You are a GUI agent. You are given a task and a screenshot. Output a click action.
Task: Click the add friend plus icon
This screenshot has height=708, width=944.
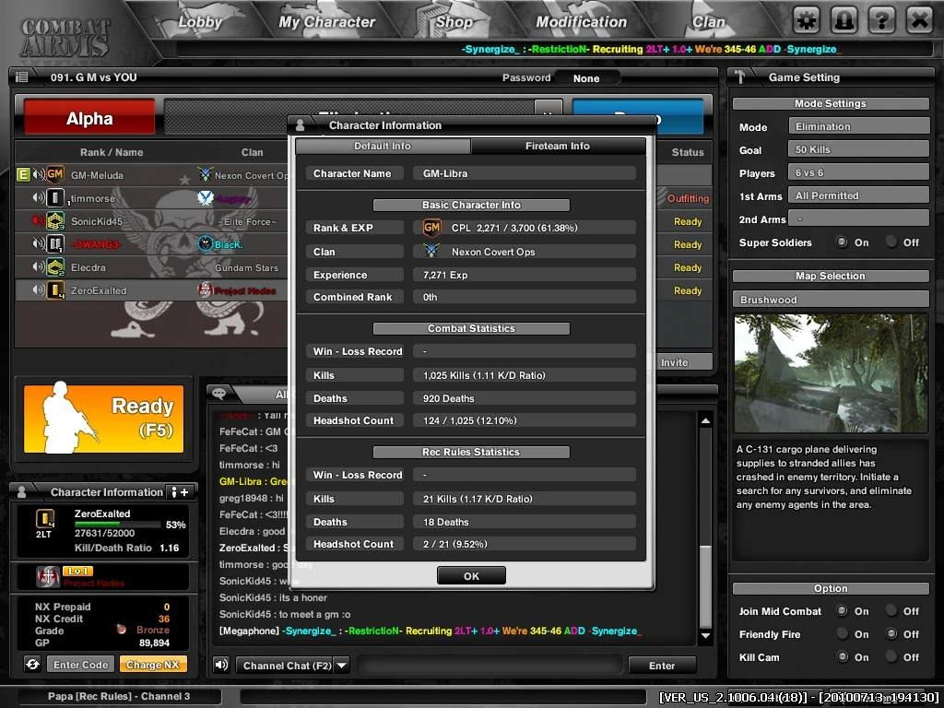pyautogui.click(x=180, y=492)
